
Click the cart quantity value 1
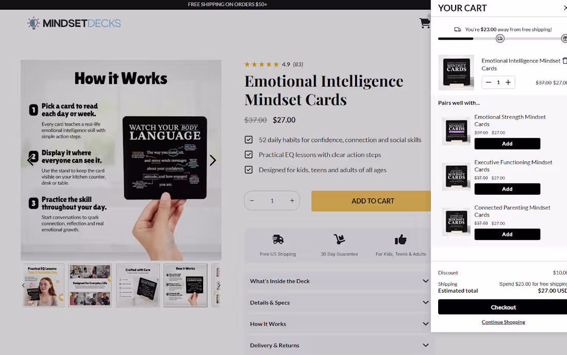[498, 82]
